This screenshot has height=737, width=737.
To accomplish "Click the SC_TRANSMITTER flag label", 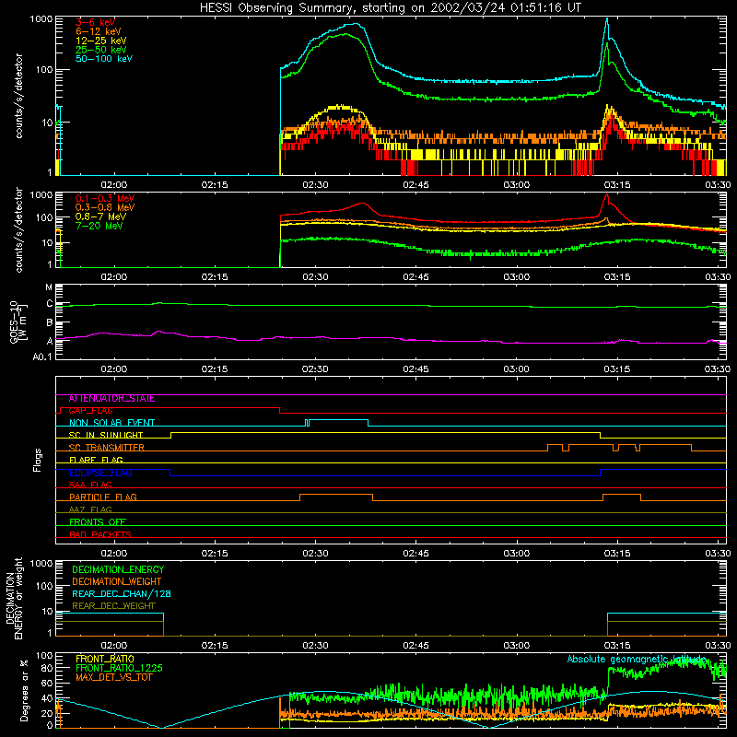I will [106, 448].
